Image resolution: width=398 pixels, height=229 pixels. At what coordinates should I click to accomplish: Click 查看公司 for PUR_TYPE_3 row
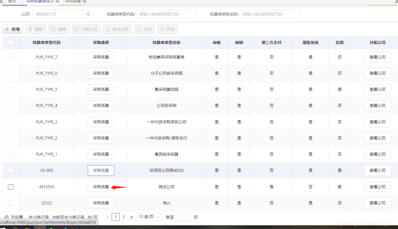click(x=378, y=122)
